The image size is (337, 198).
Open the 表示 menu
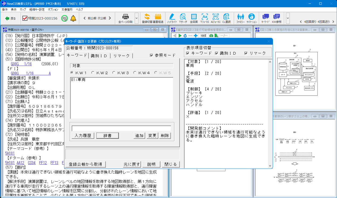(14, 10)
